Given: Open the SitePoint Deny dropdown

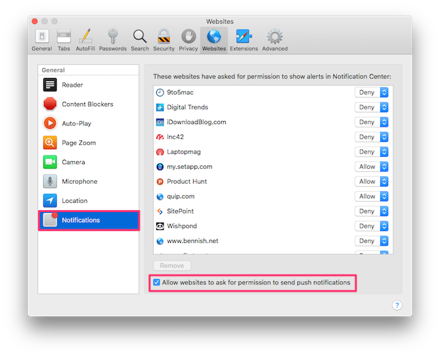Looking at the screenshot, I should click(x=372, y=211).
